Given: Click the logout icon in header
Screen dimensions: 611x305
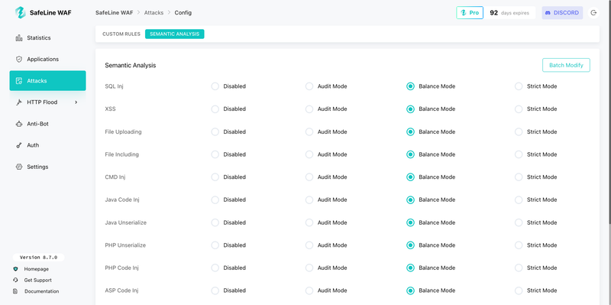Looking at the screenshot, I should coord(593,13).
